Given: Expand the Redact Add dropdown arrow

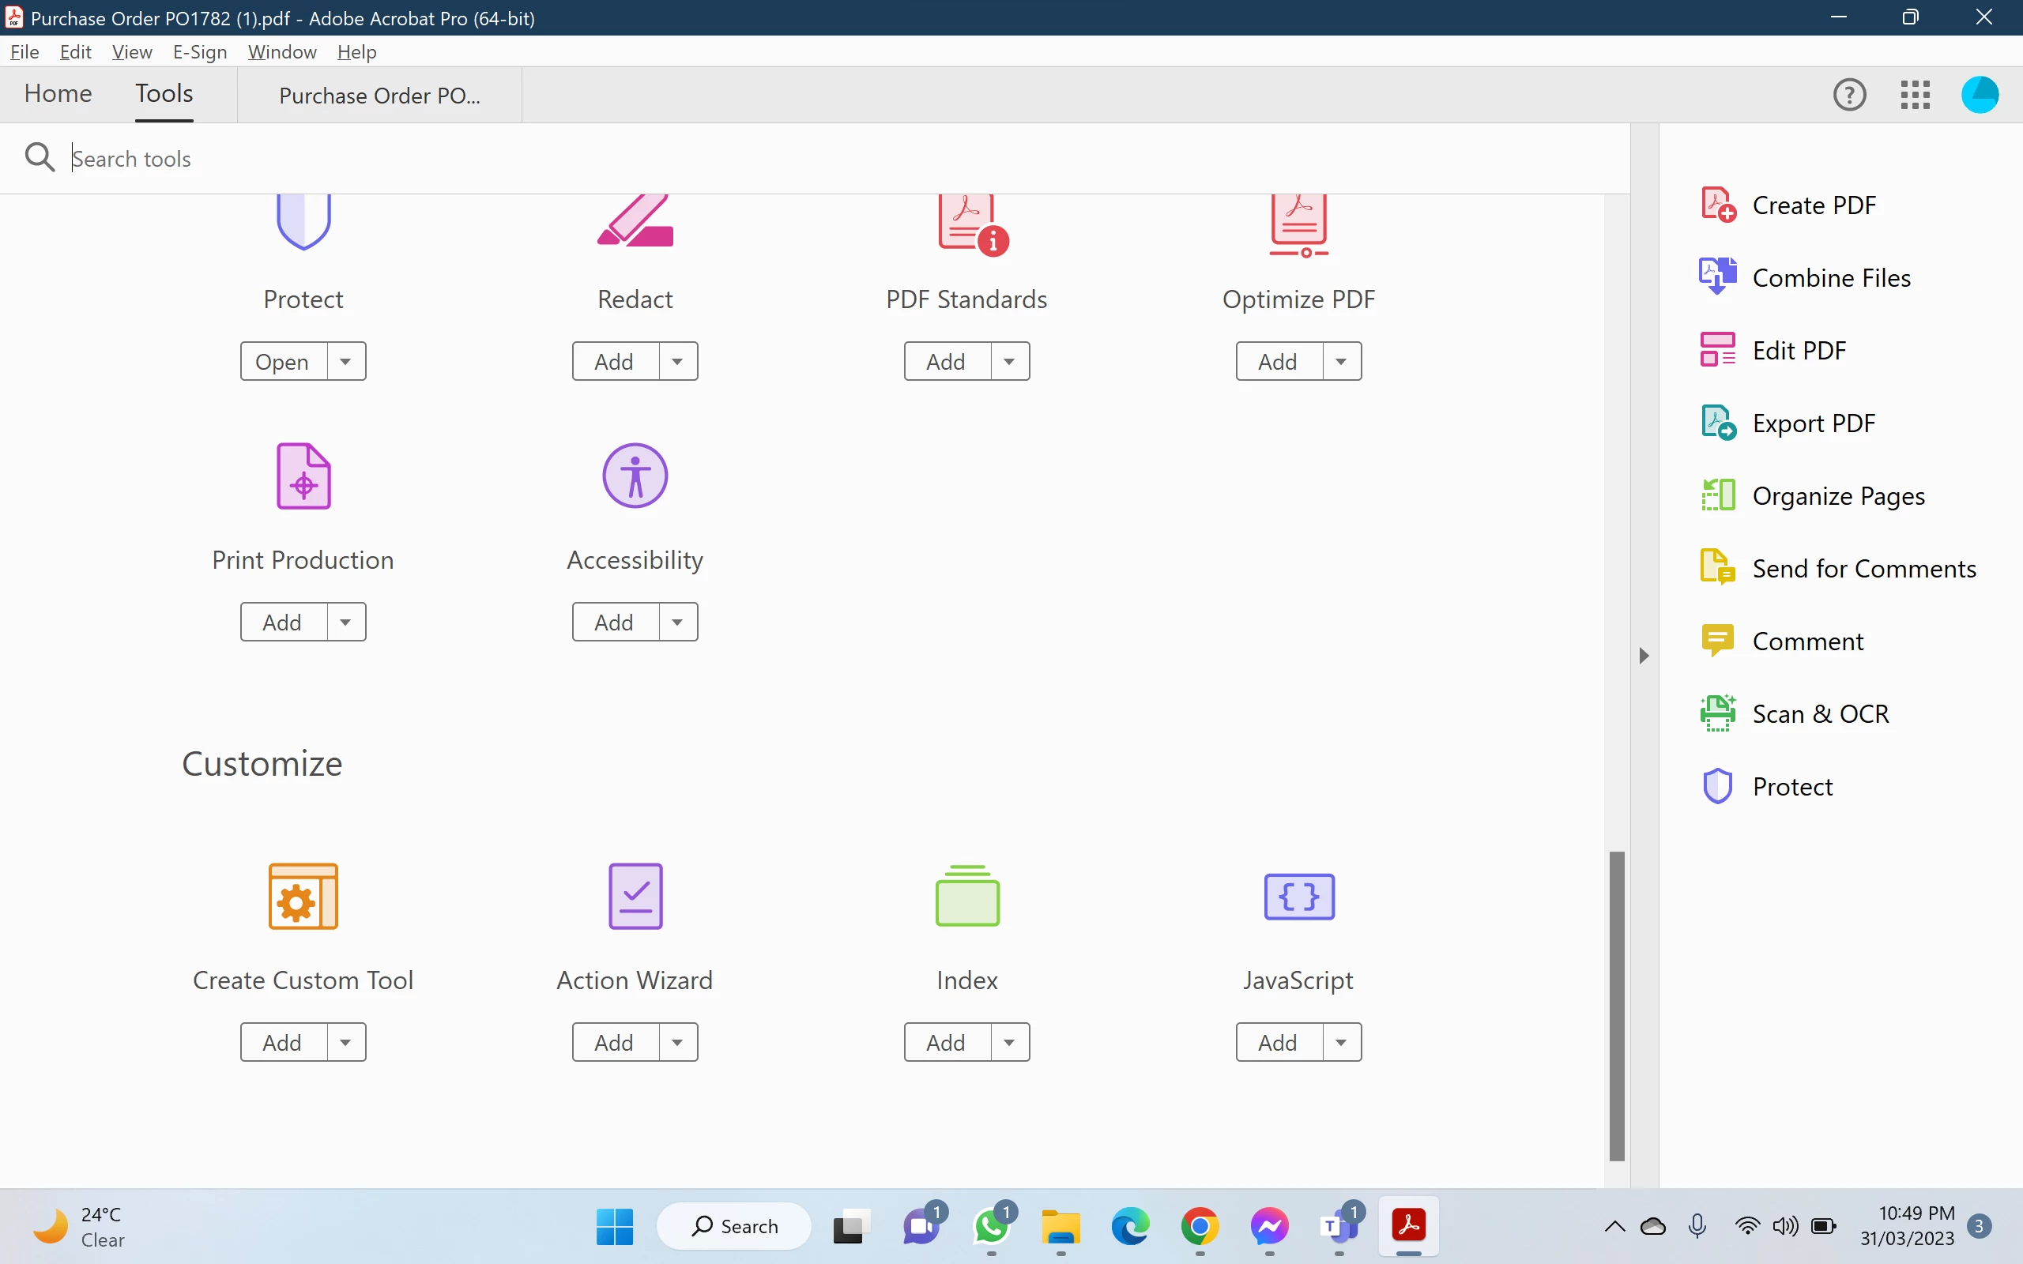Looking at the screenshot, I should (x=678, y=361).
